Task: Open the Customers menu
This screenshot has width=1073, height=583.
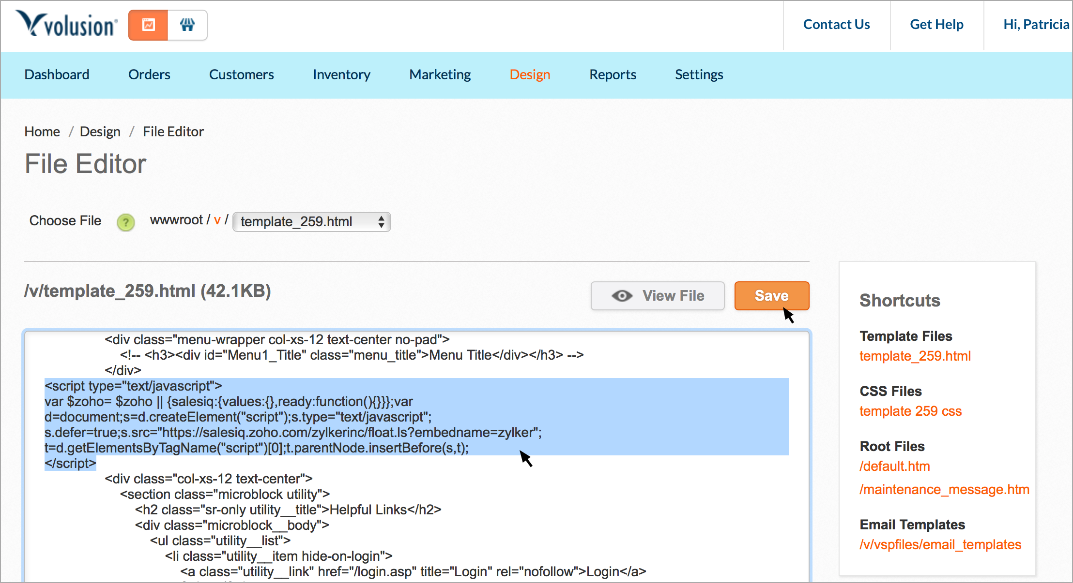Action: 241,75
